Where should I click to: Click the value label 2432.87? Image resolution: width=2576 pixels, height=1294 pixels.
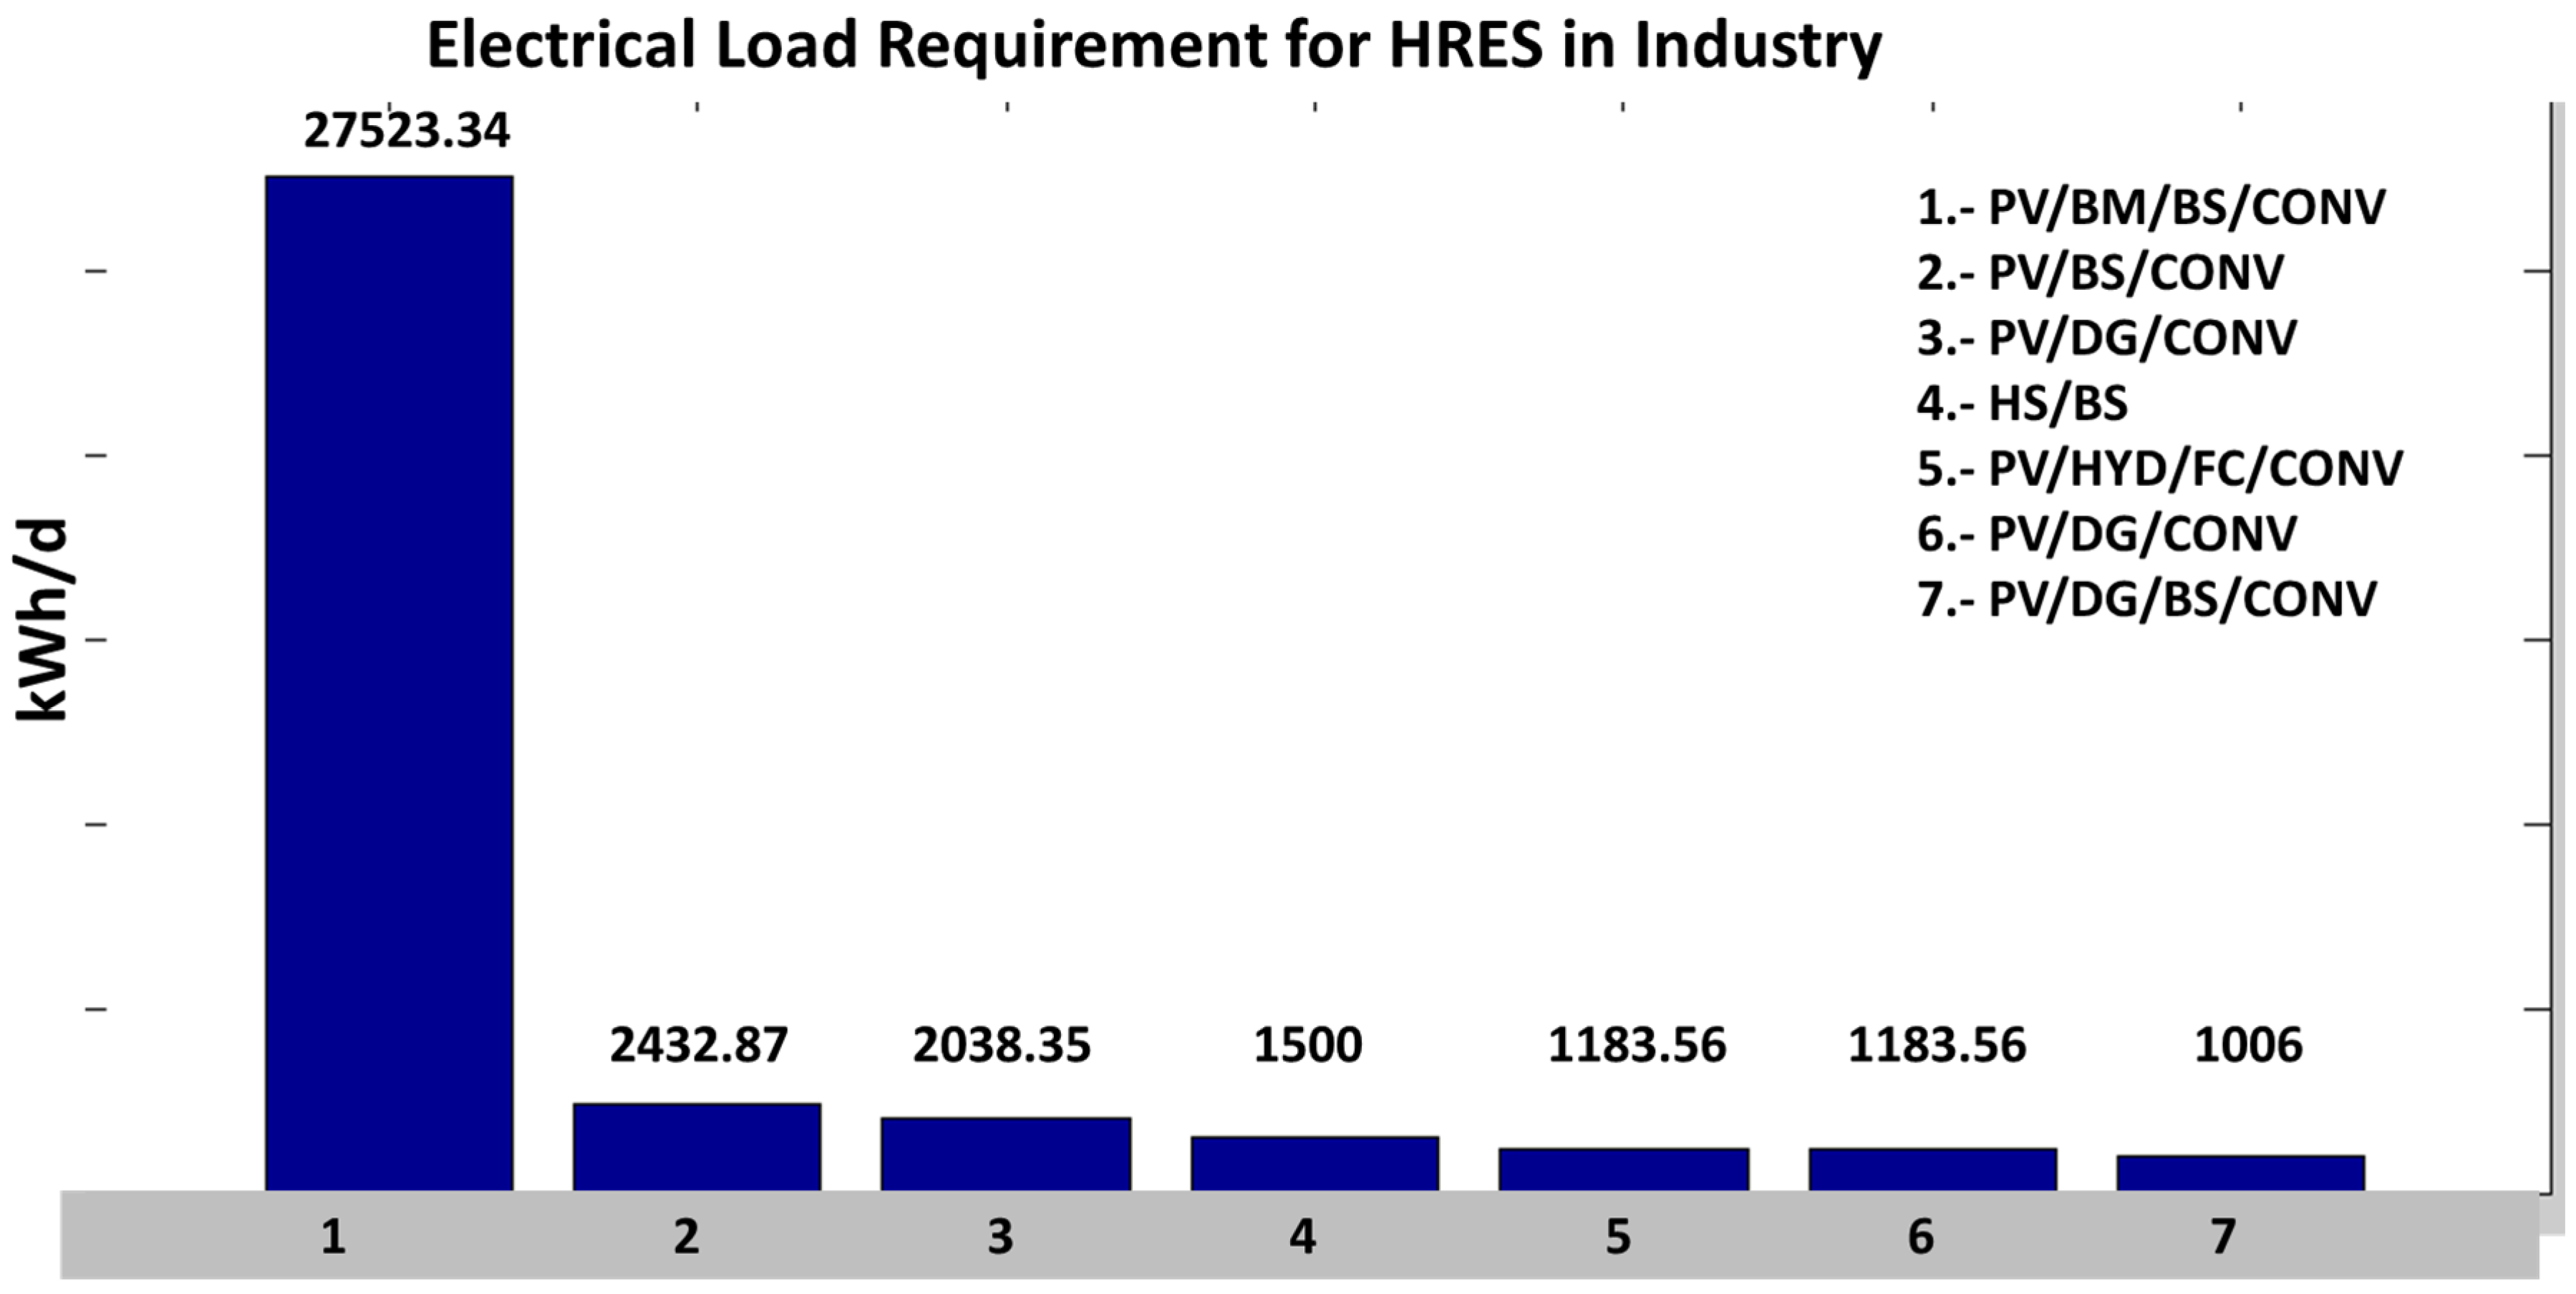click(x=699, y=1046)
